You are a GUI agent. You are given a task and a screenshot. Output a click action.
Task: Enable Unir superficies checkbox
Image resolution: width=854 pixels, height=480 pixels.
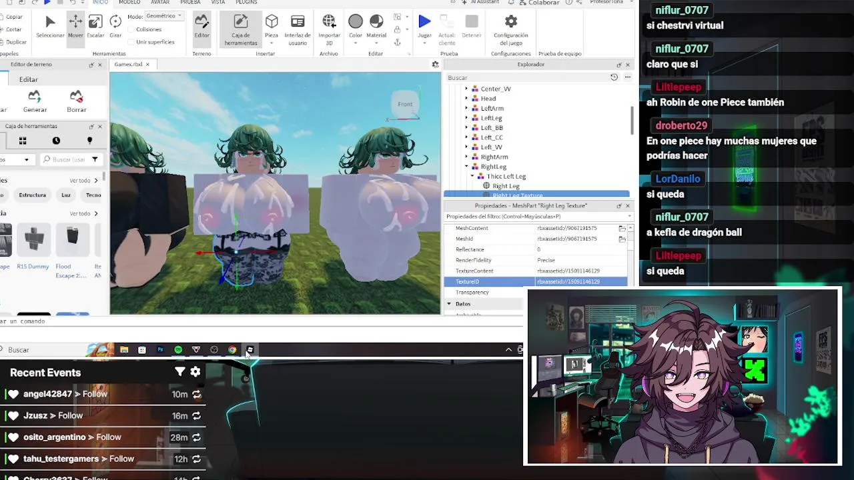[x=131, y=42]
